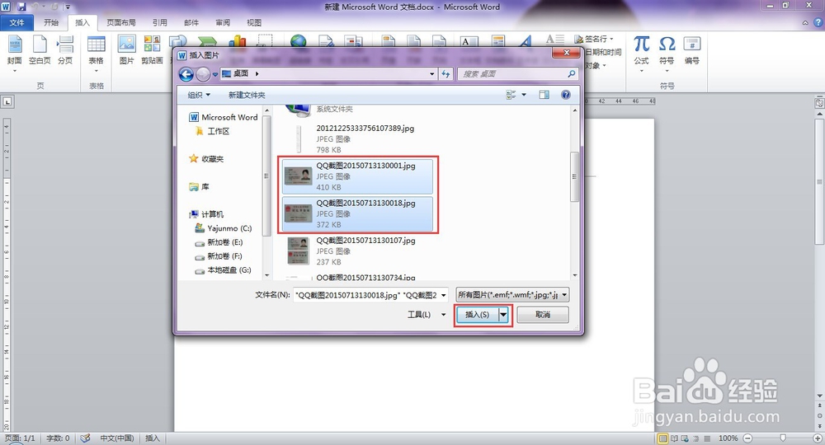Select file QQ截图20150713130001.jpg
The width and height of the screenshot is (825, 445).
(358, 176)
